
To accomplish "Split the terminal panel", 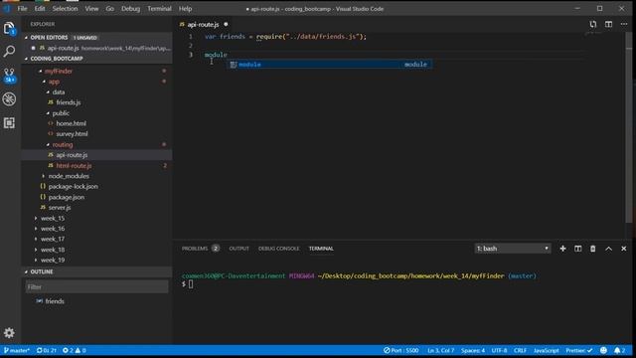I will [577, 249].
